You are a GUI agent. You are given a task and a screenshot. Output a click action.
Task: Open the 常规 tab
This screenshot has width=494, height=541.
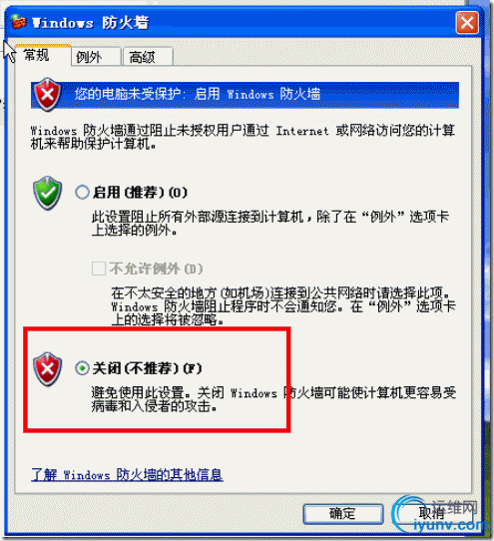43,55
